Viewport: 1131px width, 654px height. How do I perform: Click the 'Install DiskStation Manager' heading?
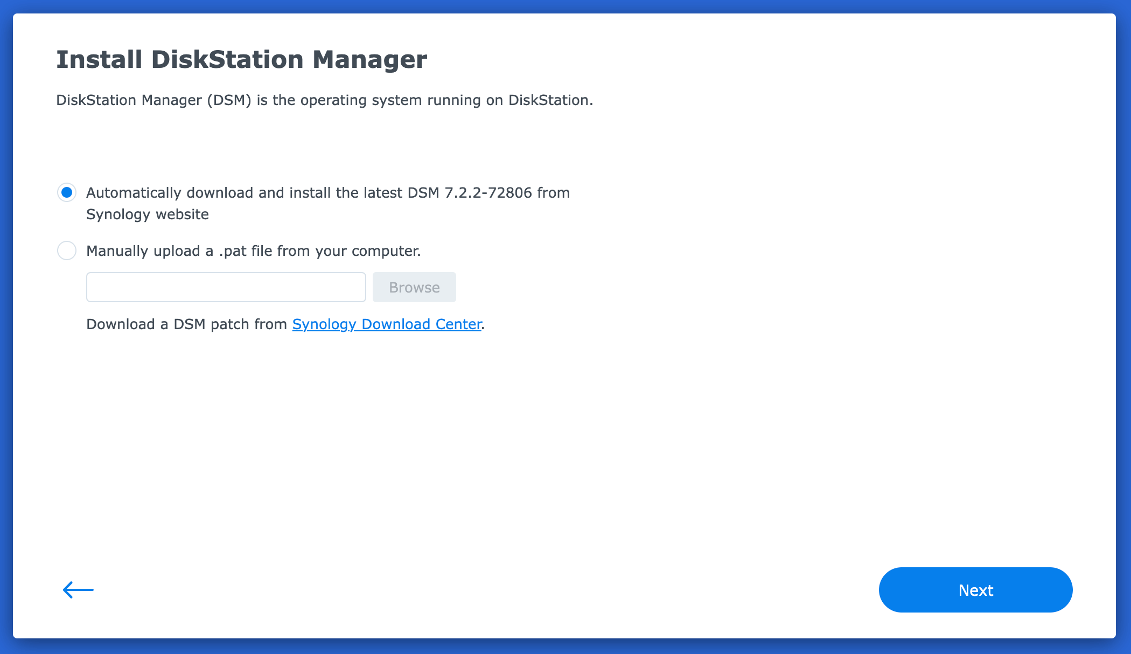point(241,59)
